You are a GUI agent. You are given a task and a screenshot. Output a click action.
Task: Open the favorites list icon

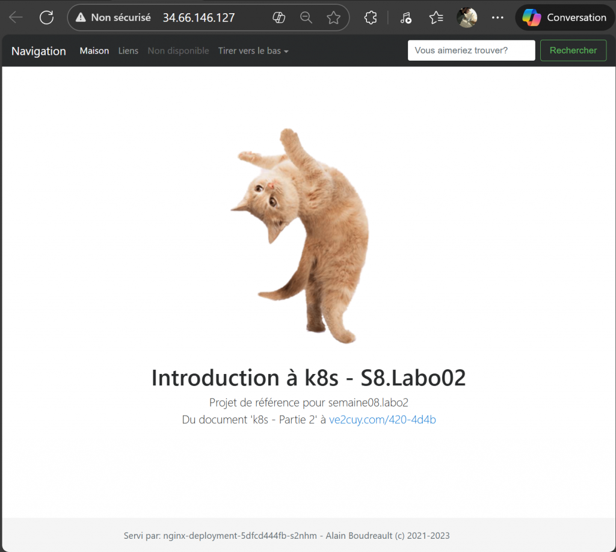(x=436, y=17)
